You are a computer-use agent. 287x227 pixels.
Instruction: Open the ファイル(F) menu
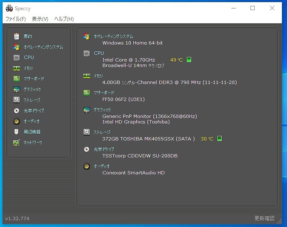point(16,19)
